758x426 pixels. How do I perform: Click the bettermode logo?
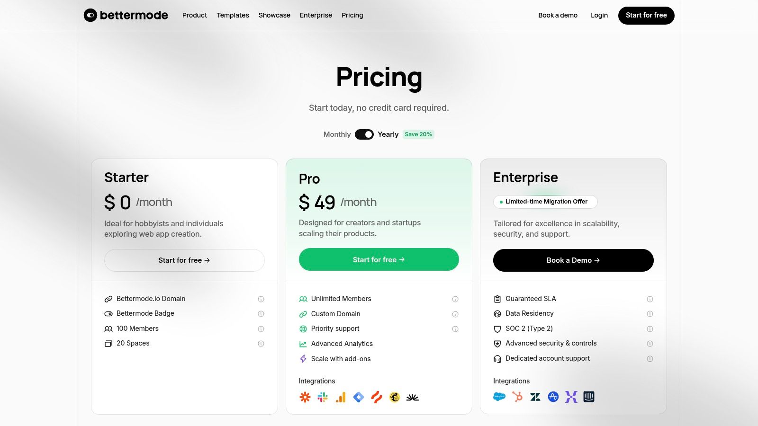coord(126,15)
